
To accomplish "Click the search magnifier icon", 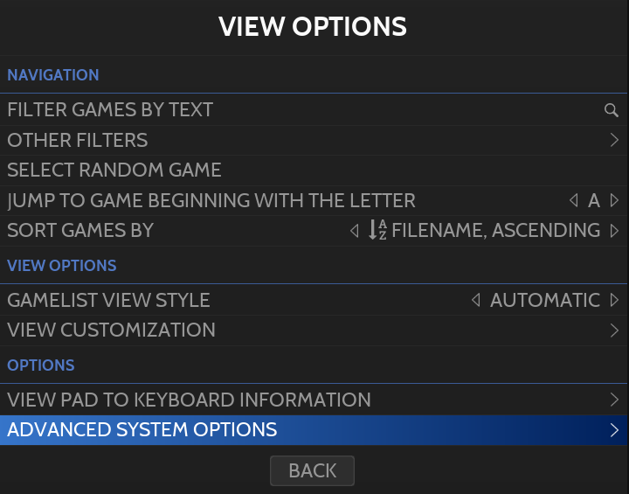I will [x=612, y=110].
